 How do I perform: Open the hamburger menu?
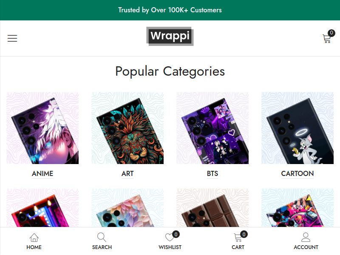12,38
